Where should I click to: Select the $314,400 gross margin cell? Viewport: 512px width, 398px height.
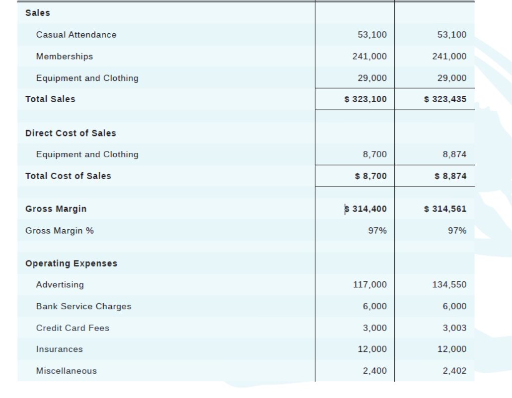coord(372,209)
